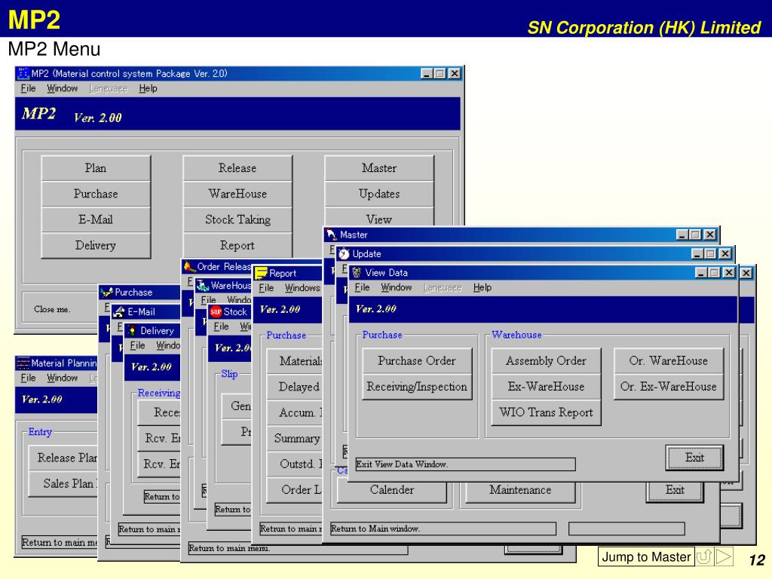The width and height of the screenshot is (772, 579).
Task: Click the Report button in MP2 main menu
Action: 237,245
